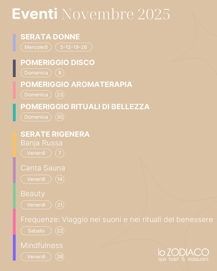Select the orange bar beside Serate Rigenera
The height and width of the screenshot is (271, 217).
(x=14, y=144)
